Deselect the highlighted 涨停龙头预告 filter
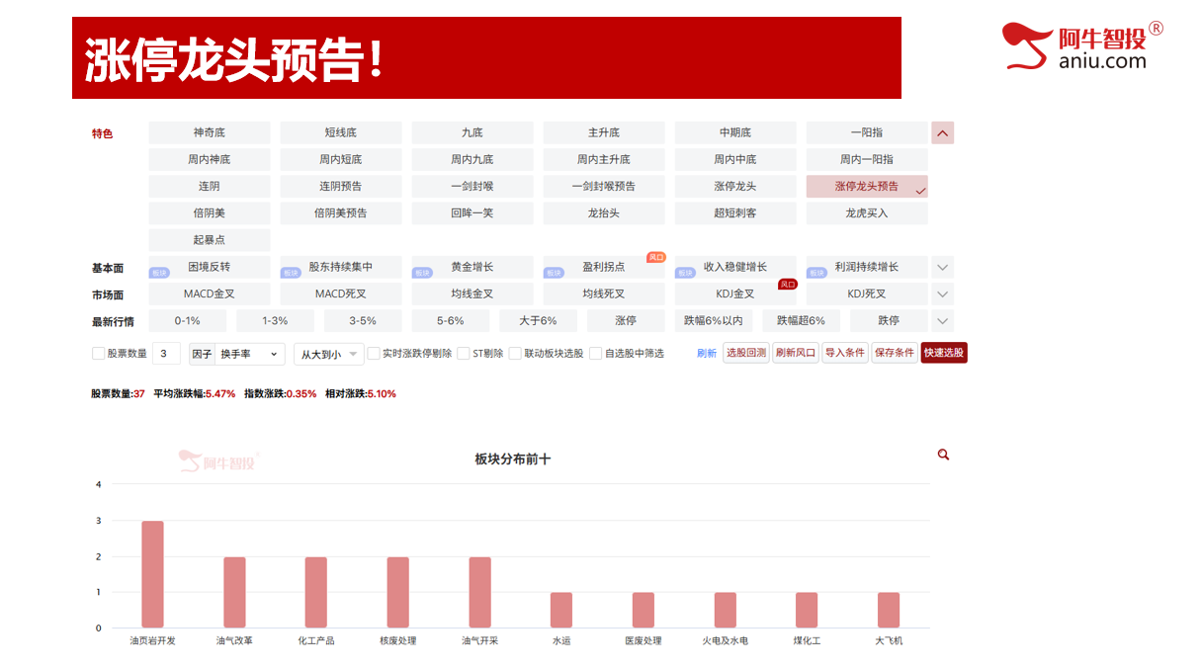This screenshot has width=1201, height=669. (867, 186)
